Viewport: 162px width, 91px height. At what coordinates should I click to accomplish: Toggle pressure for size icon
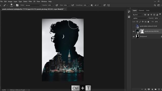(105, 5)
